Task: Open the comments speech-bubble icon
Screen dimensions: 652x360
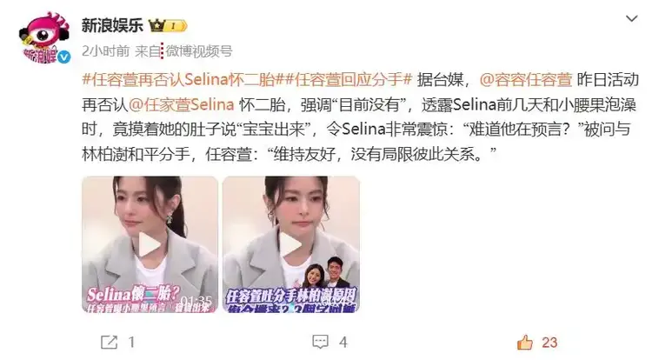Action: click(x=320, y=342)
